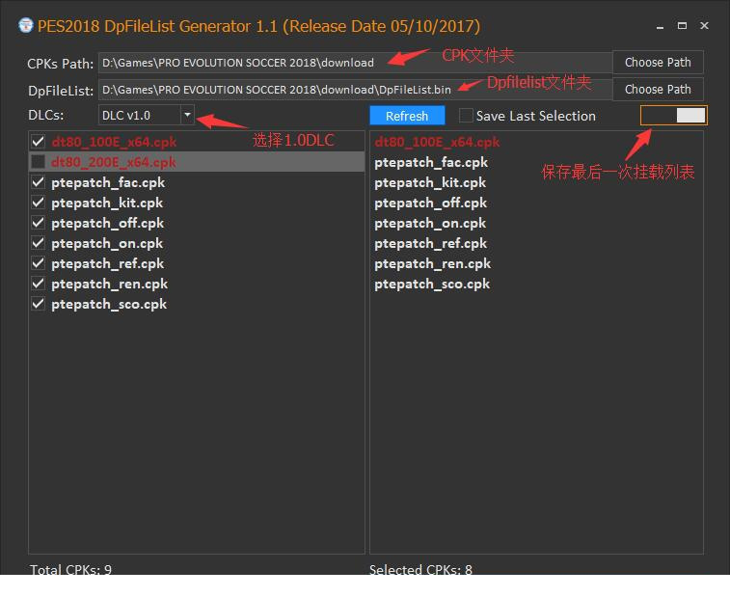This screenshot has width=730, height=597.
Task: Click the blue Refresh button
Action: 407,116
